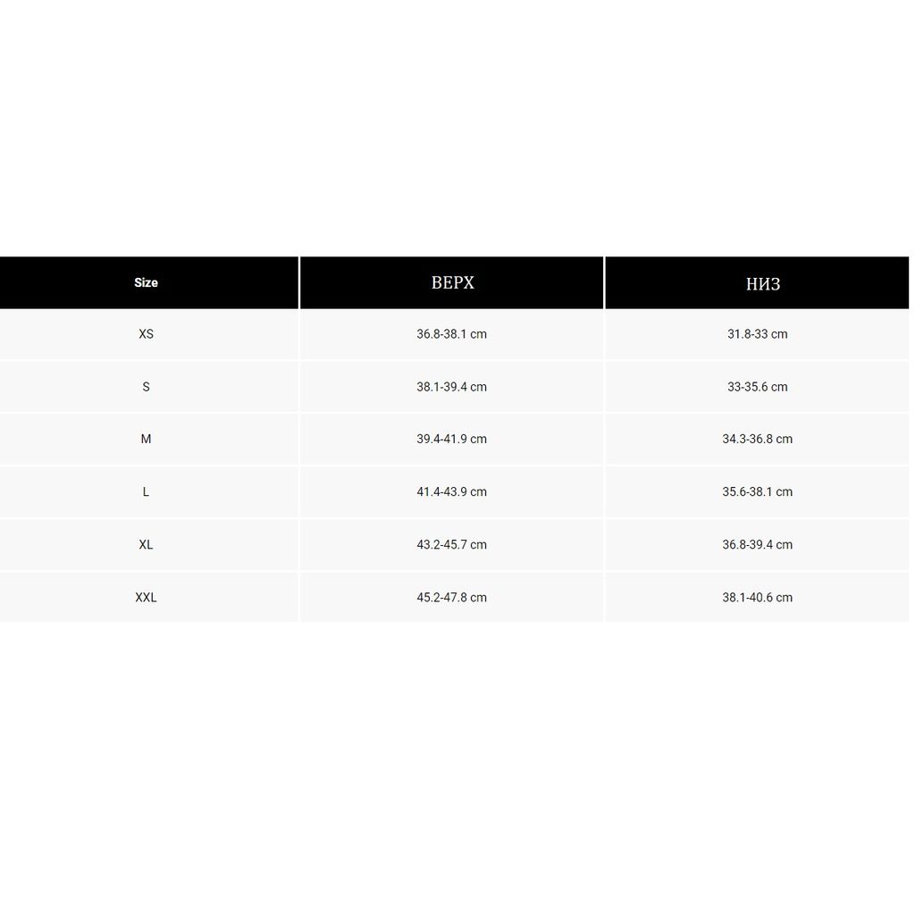Viewport: 915px width, 906px height.
Task: Click the Size column header
Action: [x=146, y=282]
